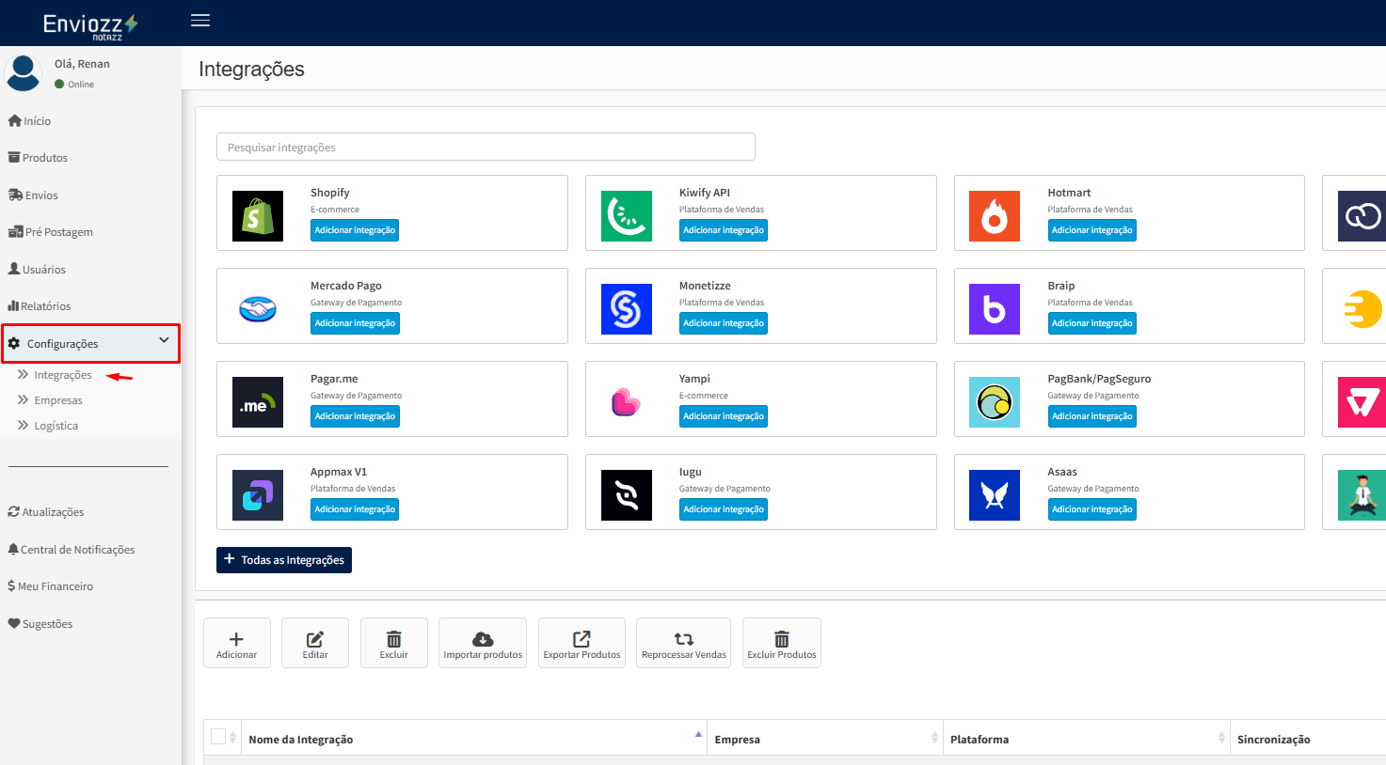Check the select-all checkbox in table header

[x=218, y=737]
